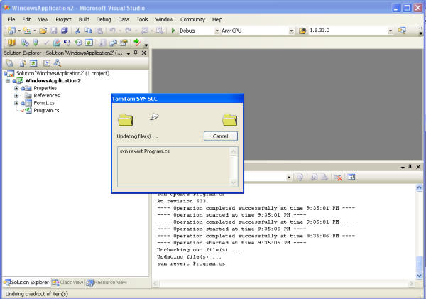Click the Cut scissors icon

click(77, 31)
